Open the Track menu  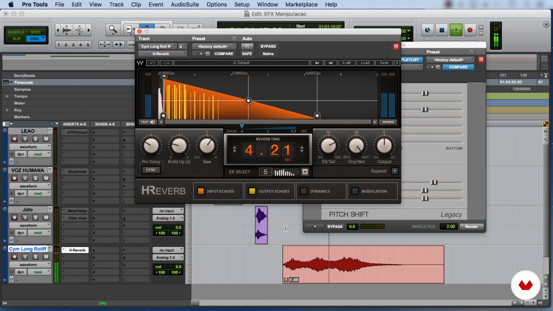point(116,5)
